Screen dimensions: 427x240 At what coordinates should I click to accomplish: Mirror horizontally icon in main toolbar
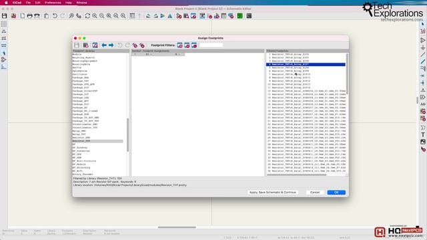click(169, 16)
